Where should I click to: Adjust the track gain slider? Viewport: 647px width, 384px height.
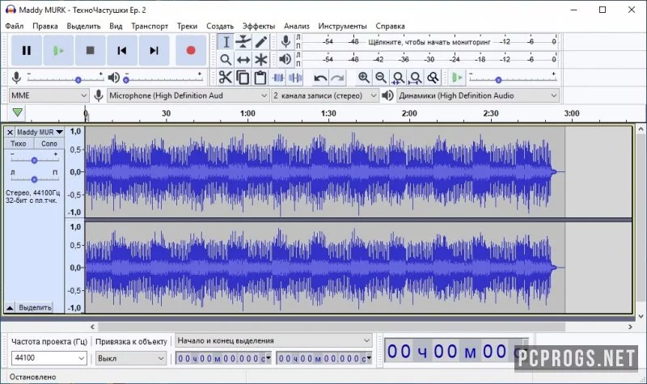pos(34,160)
